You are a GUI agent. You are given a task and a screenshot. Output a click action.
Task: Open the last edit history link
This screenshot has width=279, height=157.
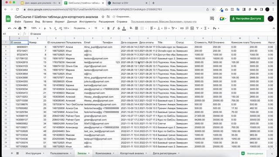pos(164,21)
